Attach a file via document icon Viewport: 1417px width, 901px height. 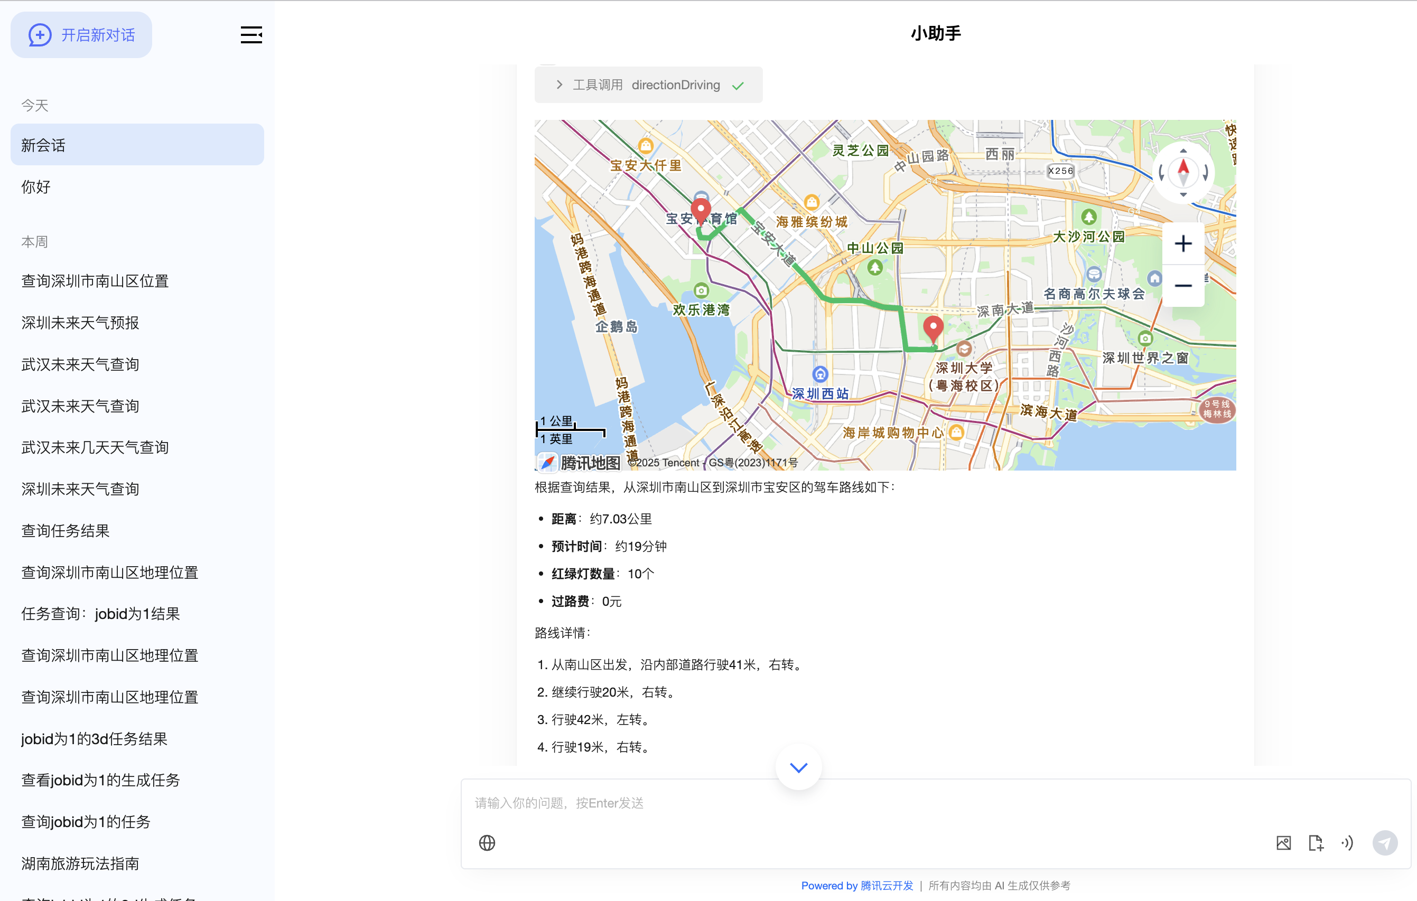(1316, 843)
